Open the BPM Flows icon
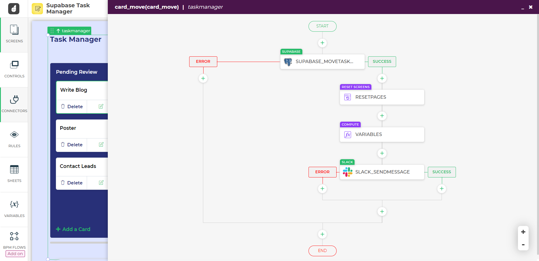Viewport: 539px width, 261px height. tap(14, 236)
